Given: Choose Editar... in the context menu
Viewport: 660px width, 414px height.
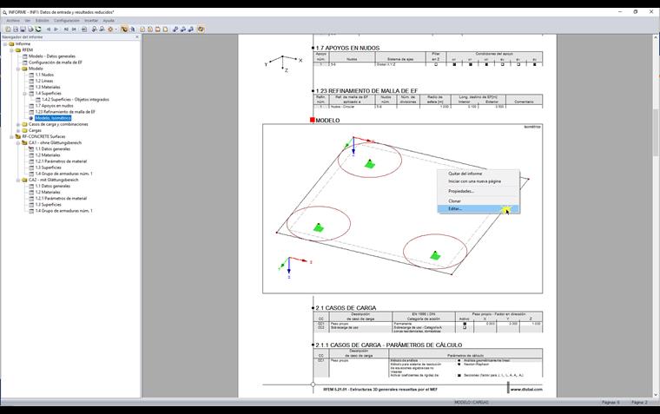Looking at the screenshot, I should pos(478,208).
